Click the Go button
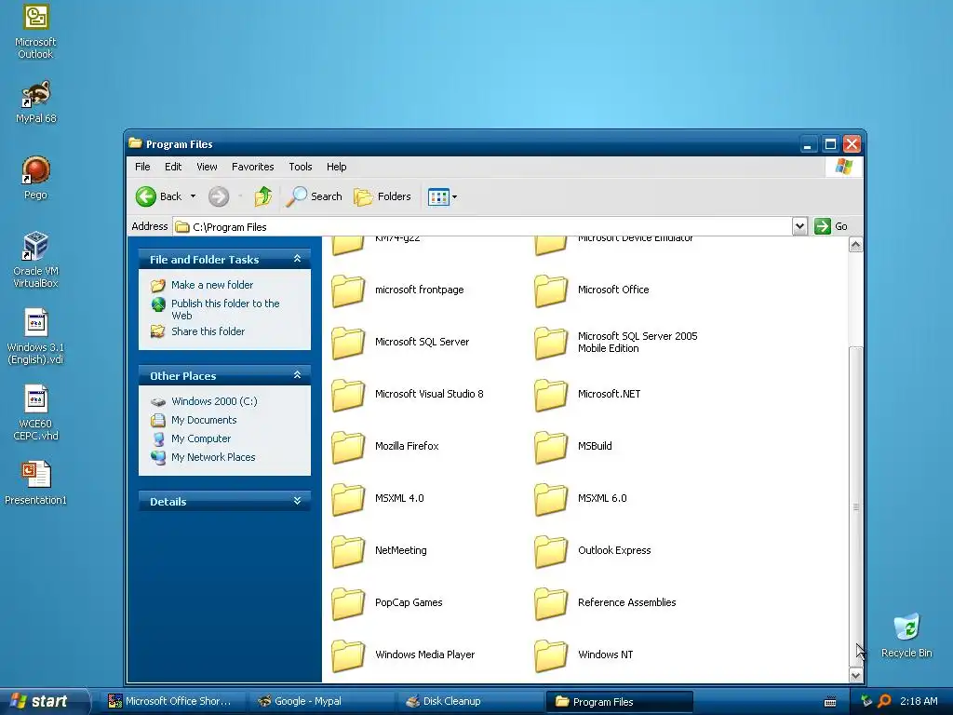Viewport: 953px width, 715px height. pyautogui.click(x=831, y=226)
